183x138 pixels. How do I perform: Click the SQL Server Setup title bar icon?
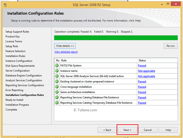coord(5,5)
